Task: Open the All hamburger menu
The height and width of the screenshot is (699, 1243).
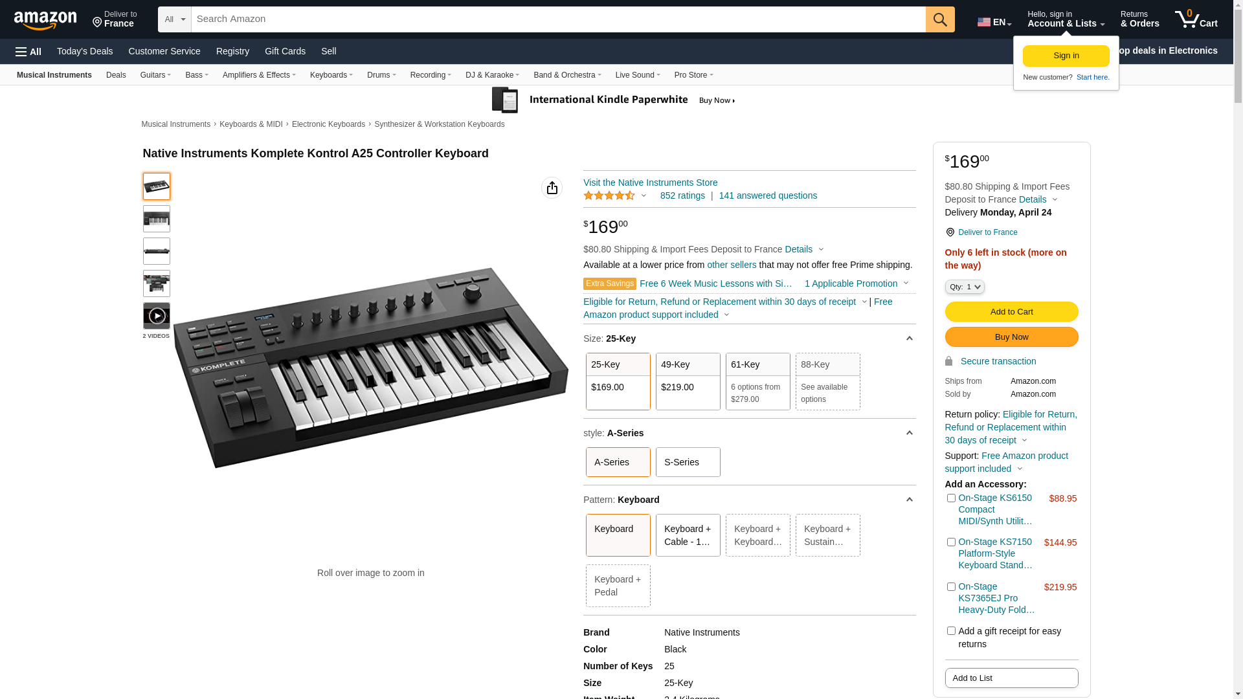Action: [28, 51]
